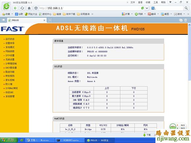Click the restore closed tabs trash icon
Screen dimensions: 191x143
185,20
